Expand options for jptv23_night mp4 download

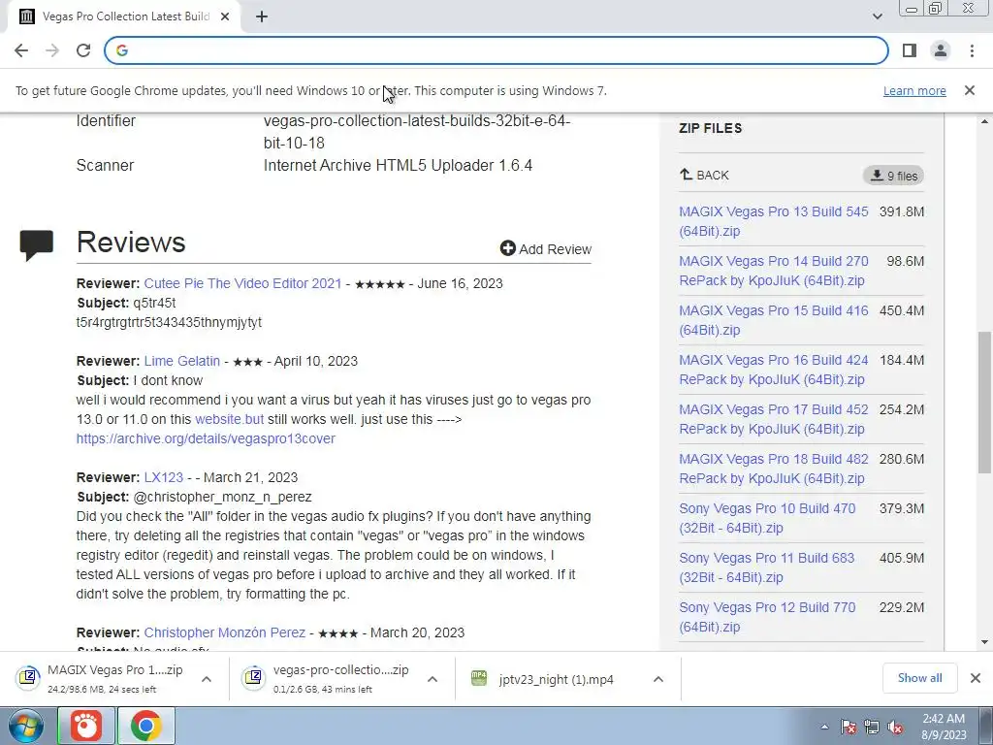pyautogui.click(x=658, y=679)
